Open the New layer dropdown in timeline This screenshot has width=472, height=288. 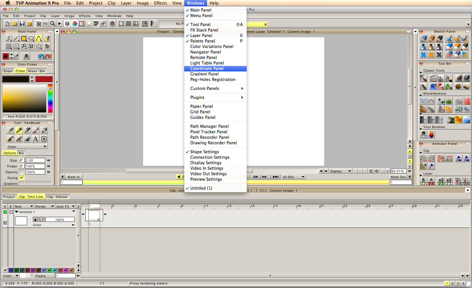(x=24, y=206)
